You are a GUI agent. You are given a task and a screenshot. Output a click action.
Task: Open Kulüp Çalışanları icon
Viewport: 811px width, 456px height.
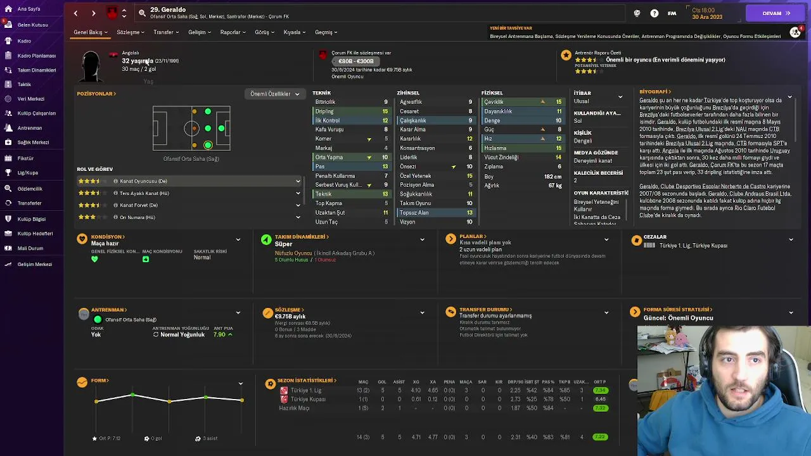pos(8,113)
